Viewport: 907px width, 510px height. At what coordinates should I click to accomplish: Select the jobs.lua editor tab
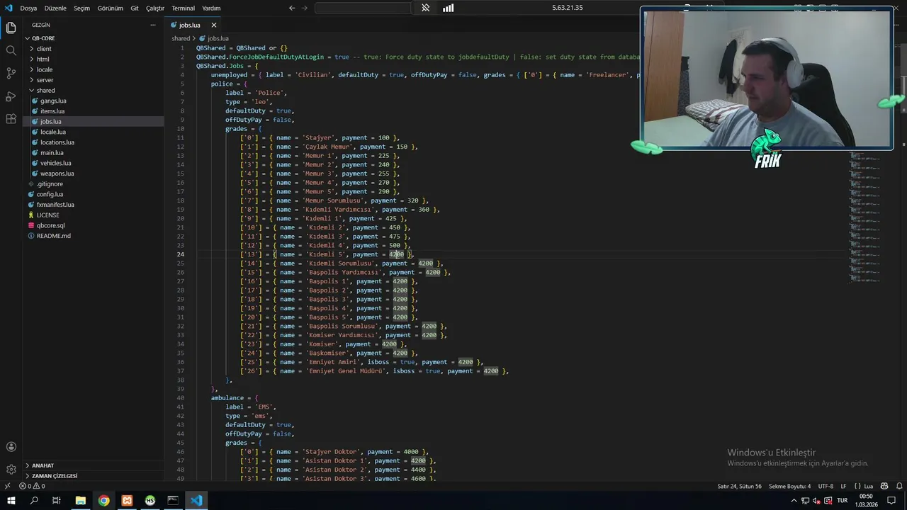pos(194,25)
